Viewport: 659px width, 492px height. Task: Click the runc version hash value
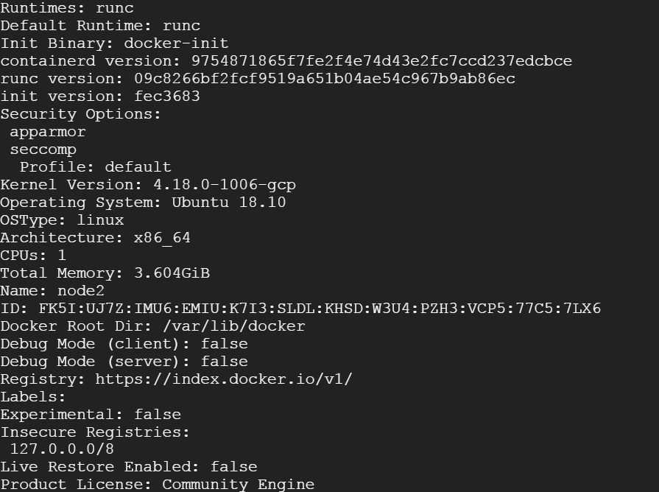325,79
